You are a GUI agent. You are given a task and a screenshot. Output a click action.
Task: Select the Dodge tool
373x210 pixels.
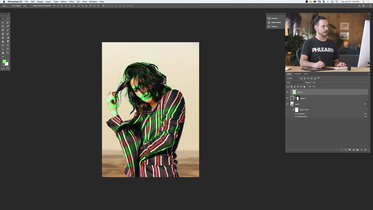point(8,41)
